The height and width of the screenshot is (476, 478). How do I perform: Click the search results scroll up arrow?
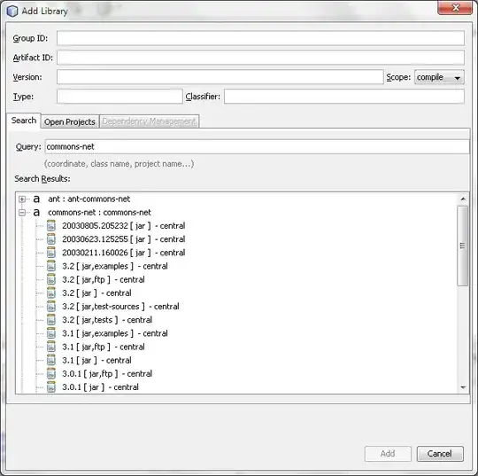tap(463, 199)
